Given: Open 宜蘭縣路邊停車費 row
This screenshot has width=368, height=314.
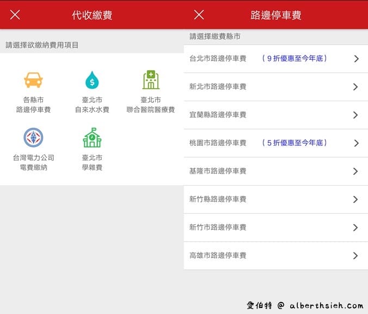Looking at the screenshot, I should tap(276, 115).
